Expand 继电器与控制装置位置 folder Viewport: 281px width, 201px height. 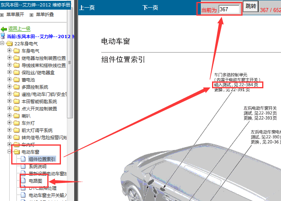(9, 57)
